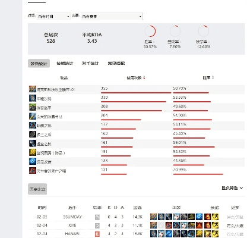The height and width of the screenshot is (238, 250).
Task: Click yellow Flash spell icon in HANARI row
Action: tap(215, 234)
